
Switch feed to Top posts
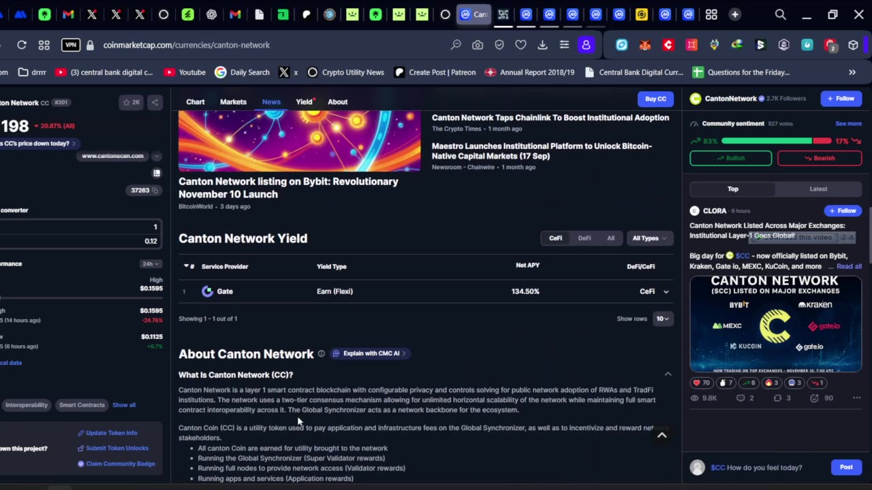733,189
